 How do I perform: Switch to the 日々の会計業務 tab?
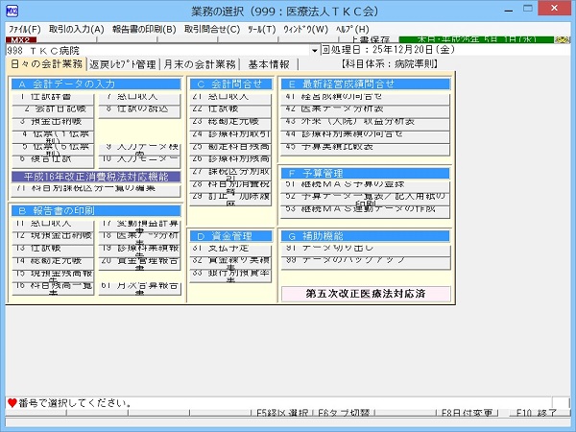pyautogui.click(x=46, y=64)
